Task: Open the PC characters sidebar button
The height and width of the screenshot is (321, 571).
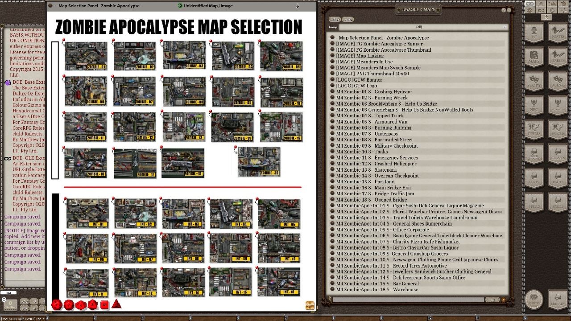Action: click(x=534, y=33)
